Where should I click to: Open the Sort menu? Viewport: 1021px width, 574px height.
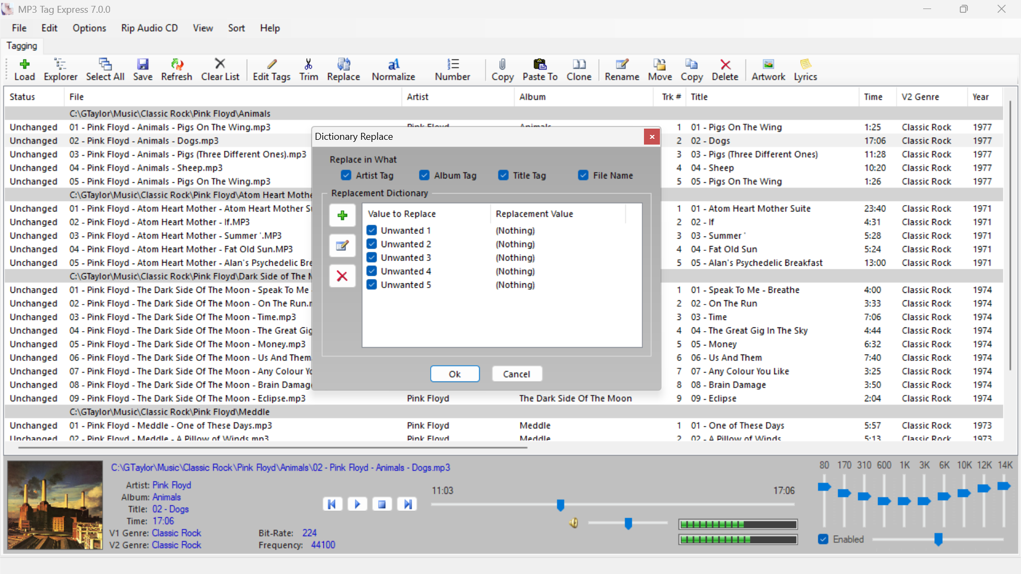237,28
